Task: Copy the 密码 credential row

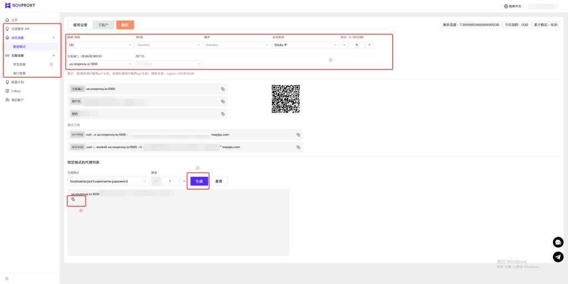Action: 222,114
